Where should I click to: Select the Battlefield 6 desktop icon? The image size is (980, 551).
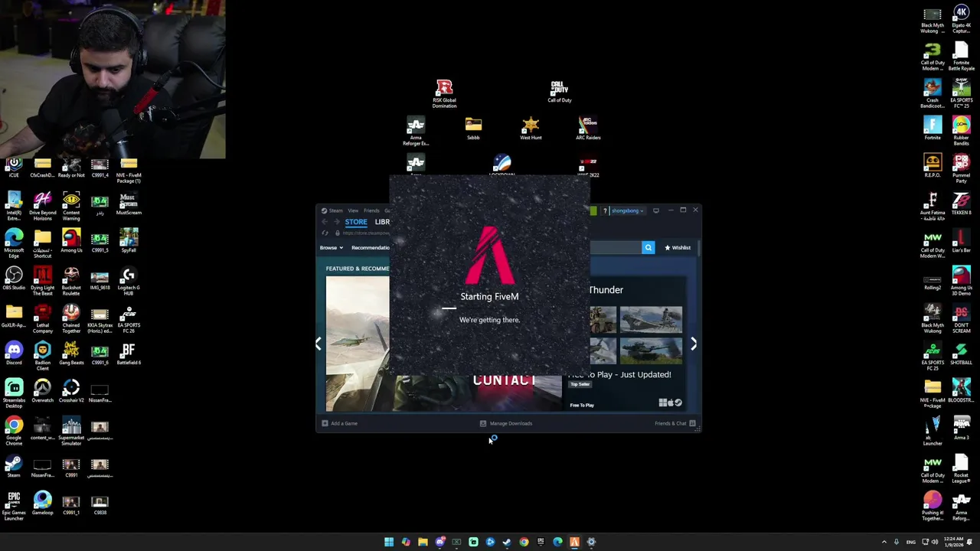[x=129, y=354]
